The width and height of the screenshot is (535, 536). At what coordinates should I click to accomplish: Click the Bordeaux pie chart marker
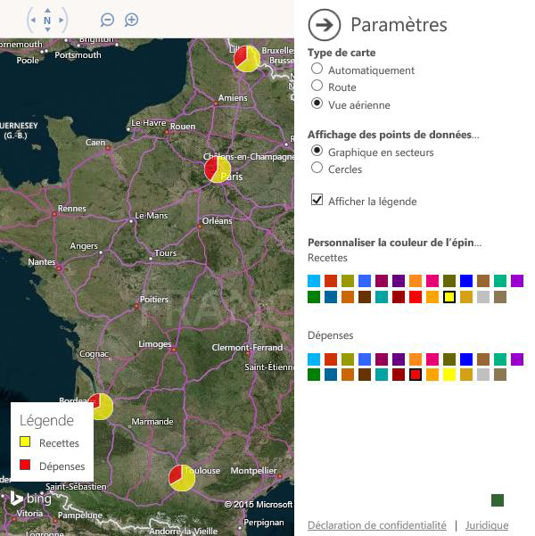click(x=101, y=406)
